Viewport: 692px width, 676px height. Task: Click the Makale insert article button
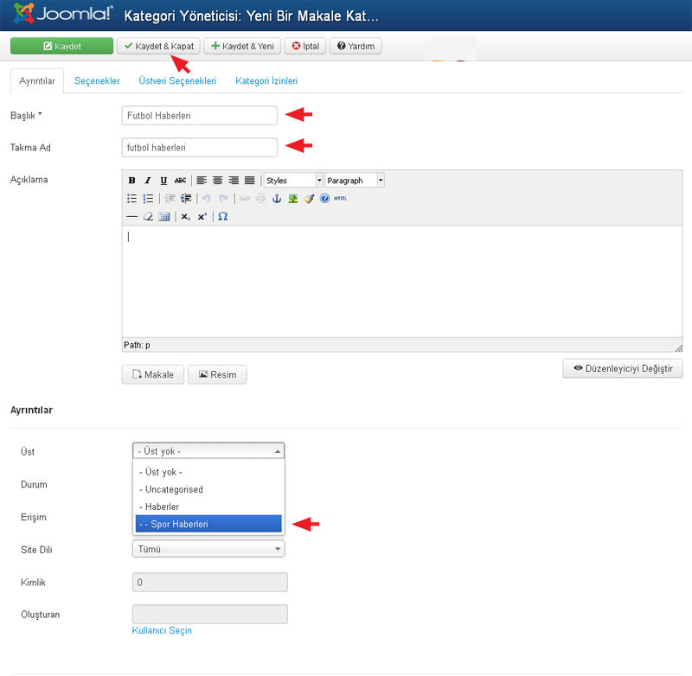(153, 375)
